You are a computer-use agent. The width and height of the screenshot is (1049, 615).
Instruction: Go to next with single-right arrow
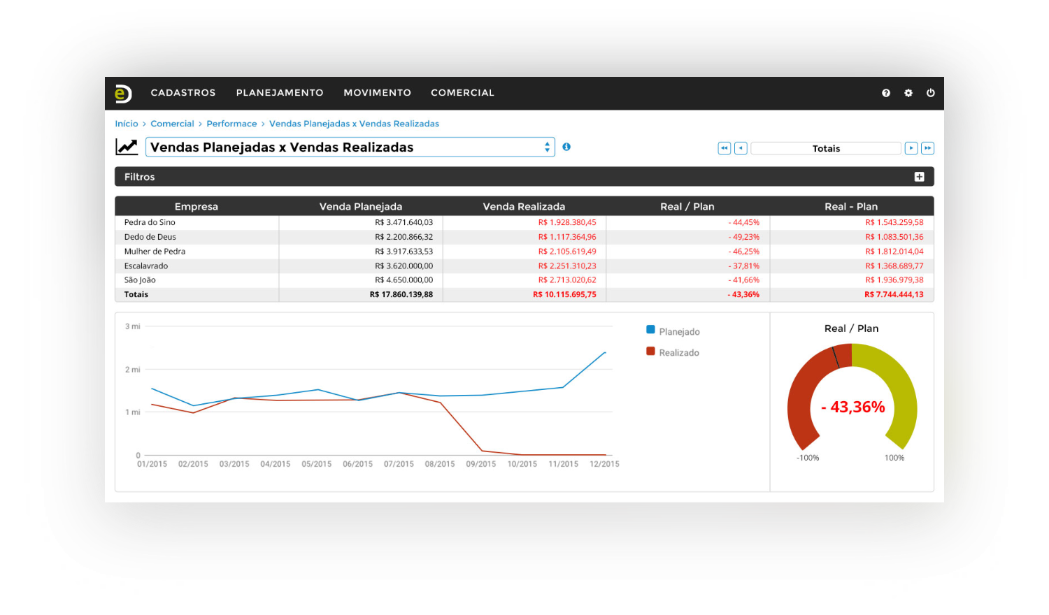tap(911, 148)
